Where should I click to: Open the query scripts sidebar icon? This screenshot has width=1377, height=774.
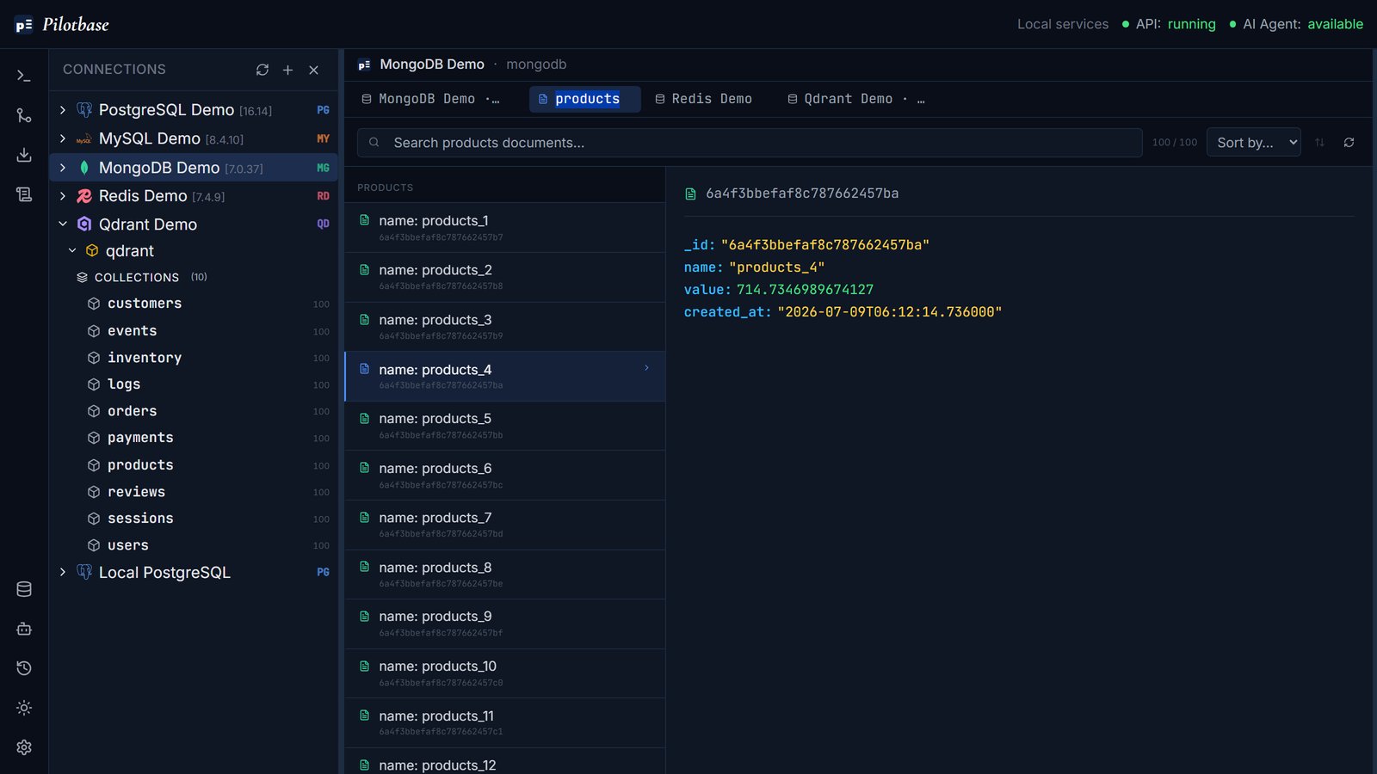click(24, 194)
